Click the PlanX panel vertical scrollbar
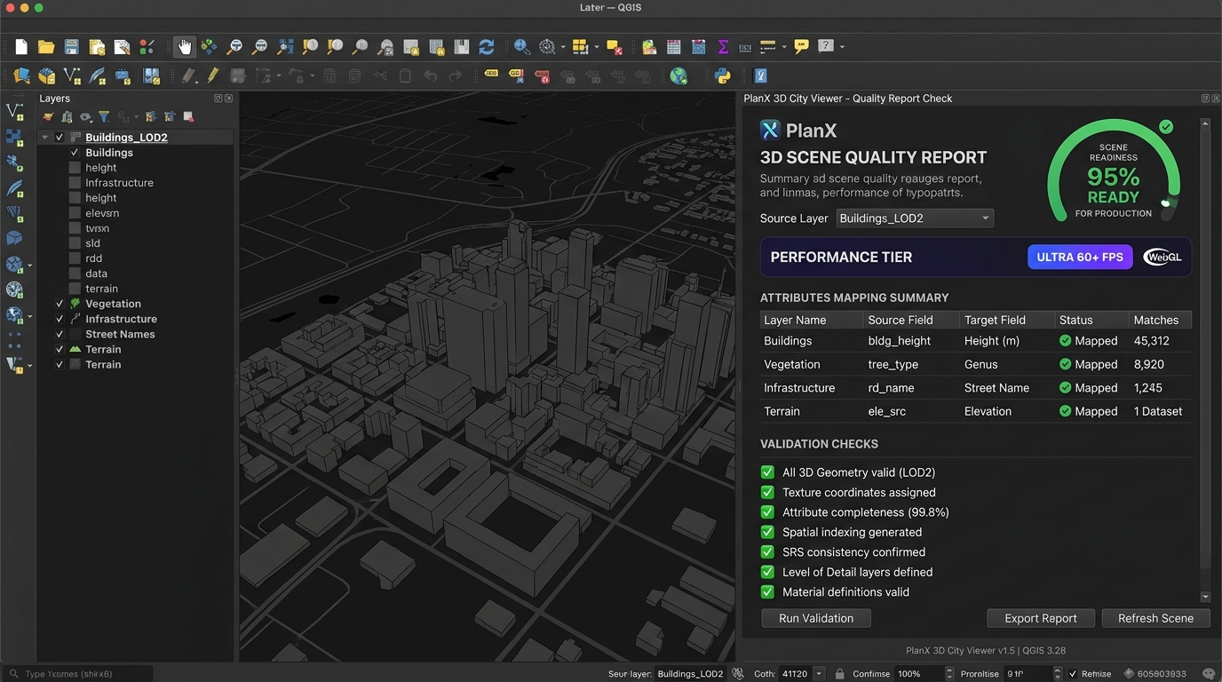This screenshot has width=1222, height=682. [x=1205, y=350]
